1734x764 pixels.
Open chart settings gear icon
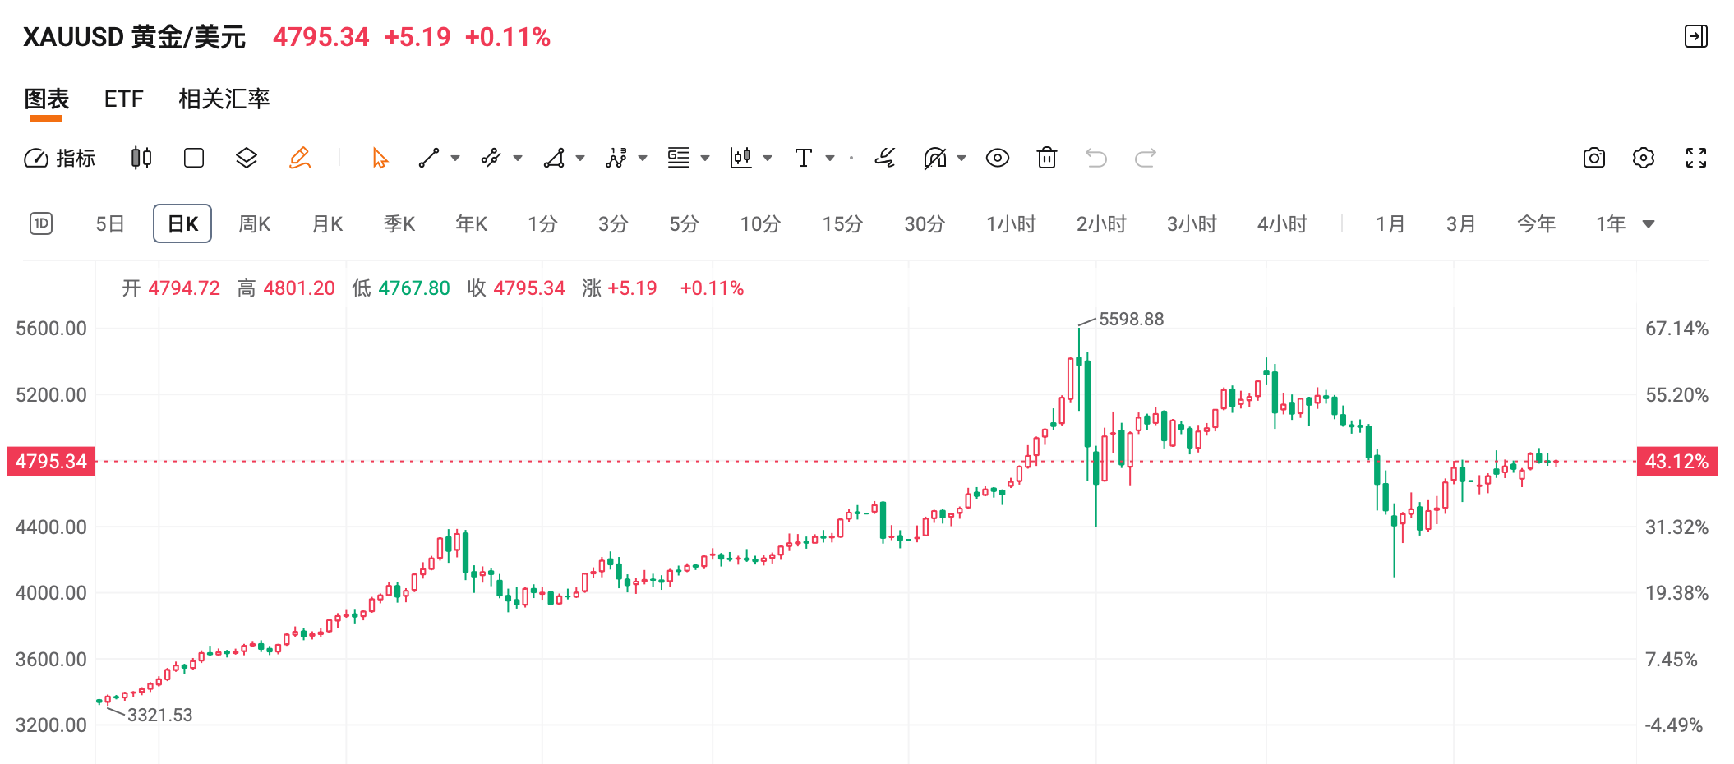1644,158
